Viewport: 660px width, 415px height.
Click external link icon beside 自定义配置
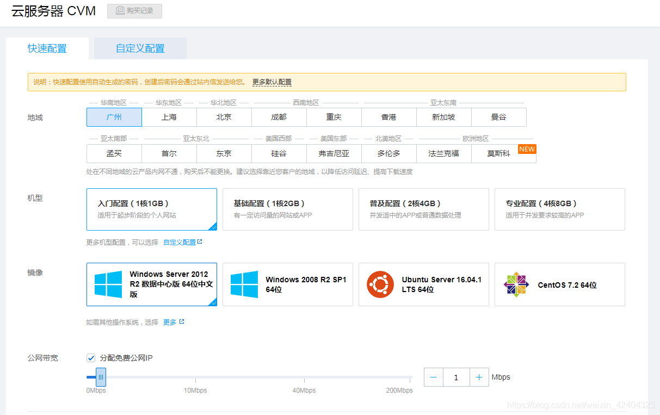(200, 241)
